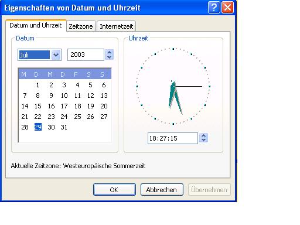Confirm with the OK button
300x225 pixels.
coord(114,189)
